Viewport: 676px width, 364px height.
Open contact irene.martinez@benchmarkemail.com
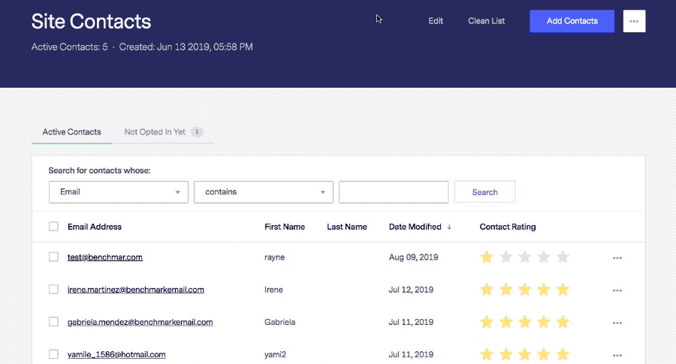coord(136,290)
